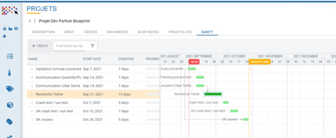336x138 pixels.
Task: Click the Crash test / sun test Gantt bar
Action: pos(226,103)
